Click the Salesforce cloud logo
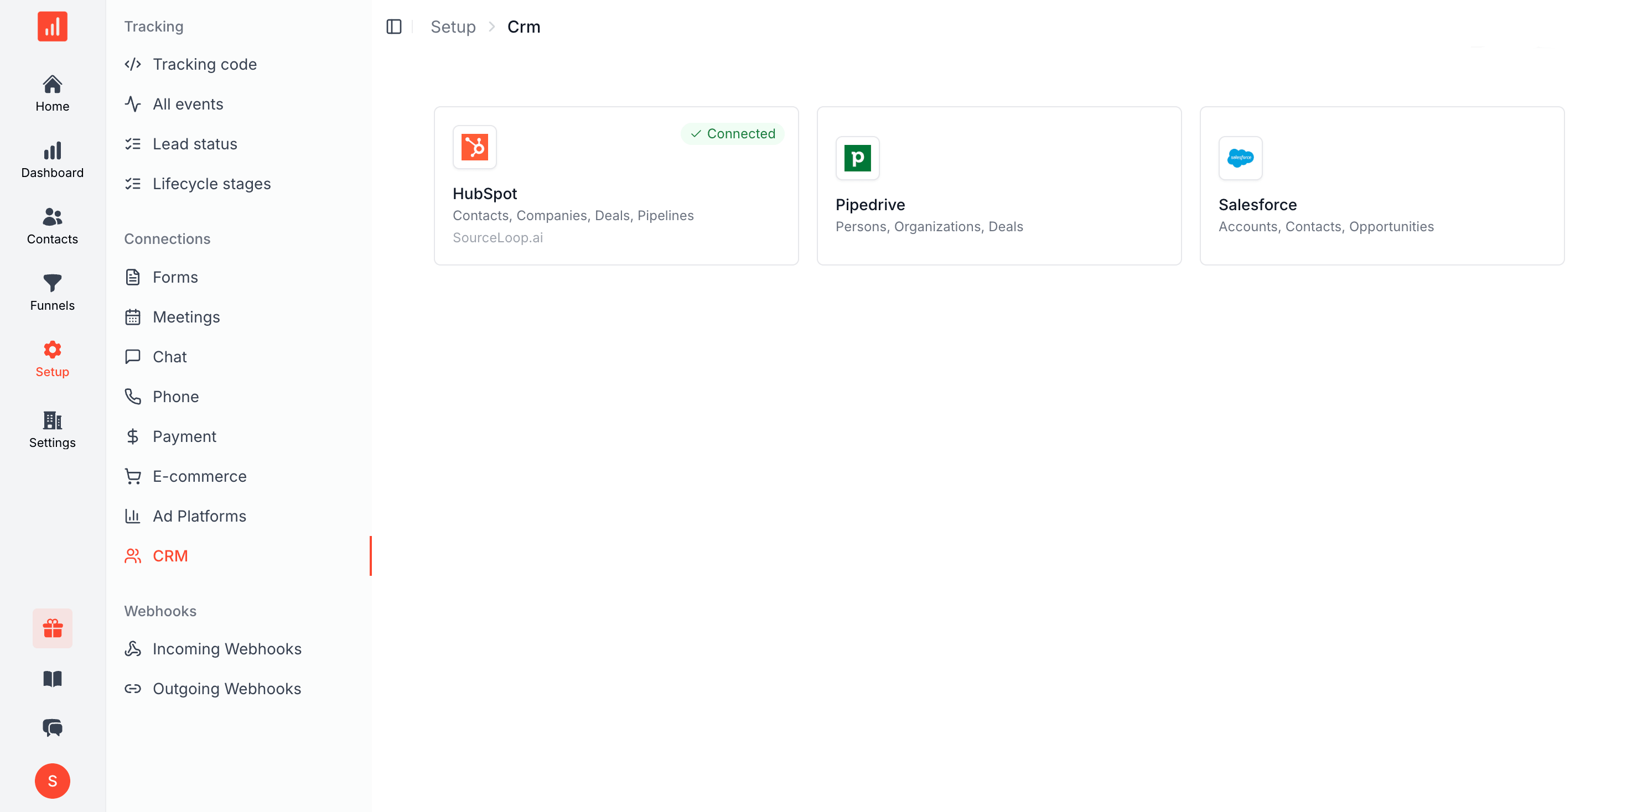Screen dimensions: 1627x812 pos(1240,158)
